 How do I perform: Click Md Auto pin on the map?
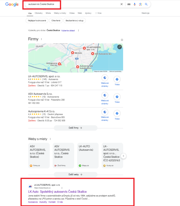pos(73,53)
